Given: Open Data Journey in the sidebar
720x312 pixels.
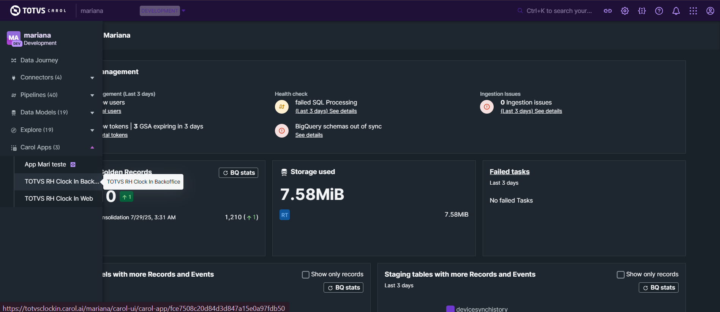Looking at the screenshot, I should tap(39, 60).
